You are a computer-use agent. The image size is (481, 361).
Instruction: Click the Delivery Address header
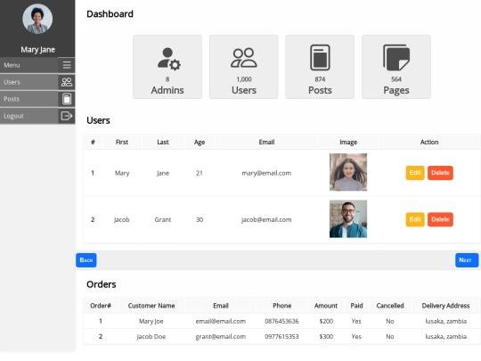click(445, 306)
